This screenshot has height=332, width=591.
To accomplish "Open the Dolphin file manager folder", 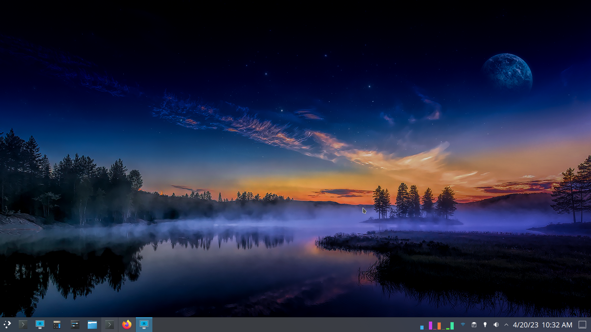I will pos(92,325).
